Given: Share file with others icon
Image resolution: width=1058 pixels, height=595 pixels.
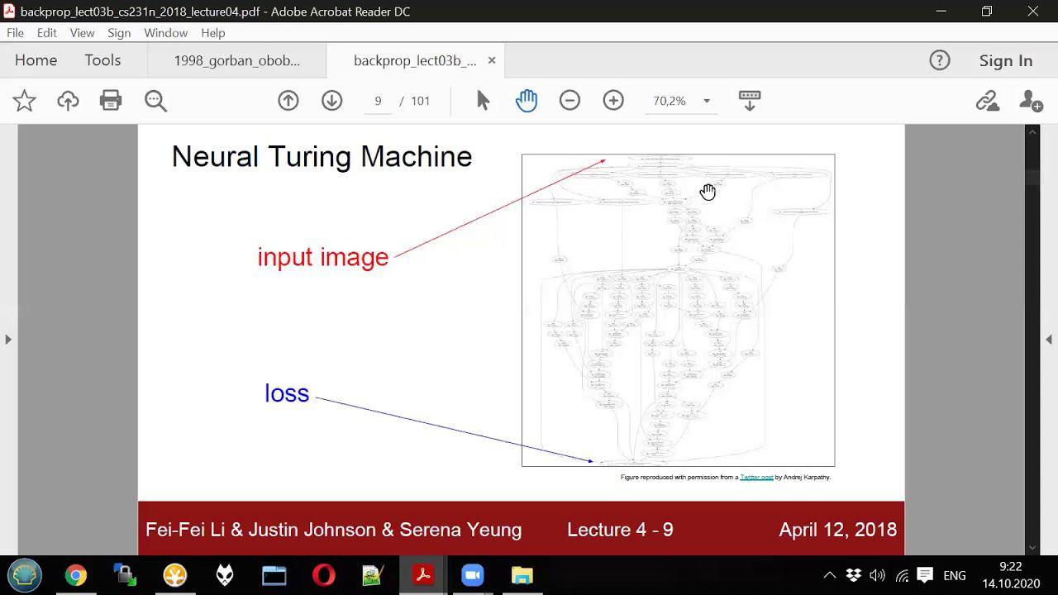Looking at the screenshot, I should tap(1031, 101).
